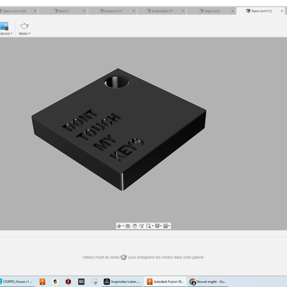Open the Rendu teapot render tool
The height and width of the screenshot is (287, 287).
[24, 26]
